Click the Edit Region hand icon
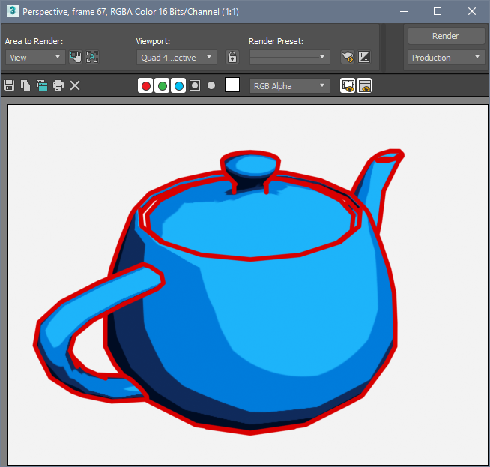Viewport: 490px width, 467px height. point(76,57)
